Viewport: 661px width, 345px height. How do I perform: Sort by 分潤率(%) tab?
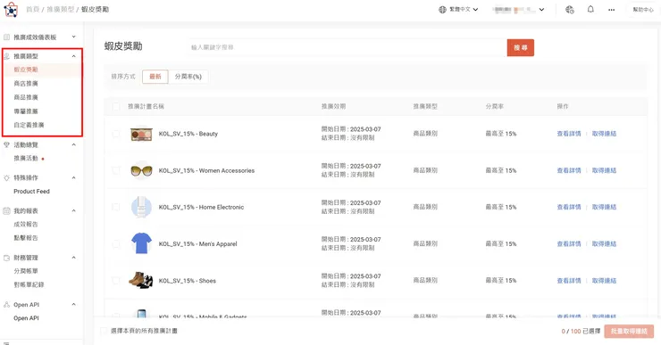pyautogui.click(x=188, y=77)
